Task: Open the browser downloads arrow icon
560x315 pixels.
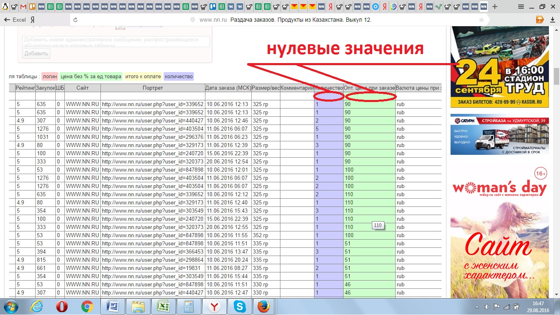Action: [x=540, y=20]
